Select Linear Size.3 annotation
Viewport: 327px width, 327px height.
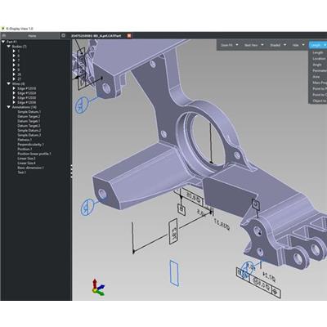tap(26, 159)
